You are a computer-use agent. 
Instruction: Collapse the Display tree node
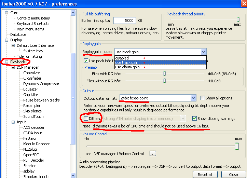click(6, 40)
